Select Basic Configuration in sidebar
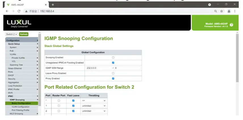The width and height of the screenshot is (243, 120). (22, 103)
